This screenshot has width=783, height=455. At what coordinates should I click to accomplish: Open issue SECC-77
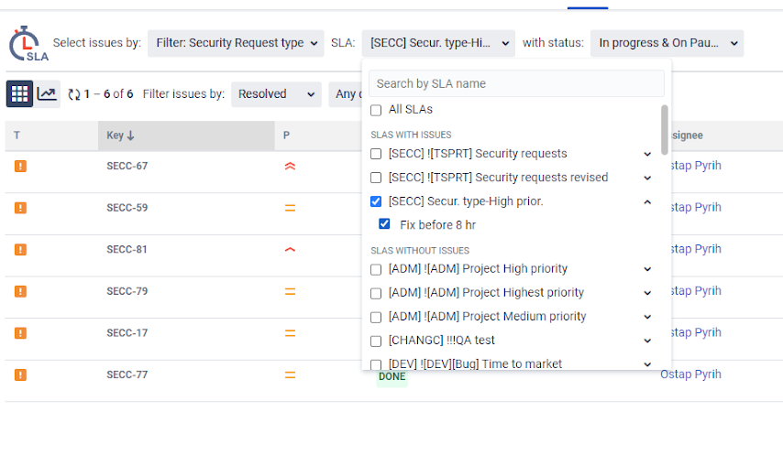pyautogui.click(x=127, y=374)
